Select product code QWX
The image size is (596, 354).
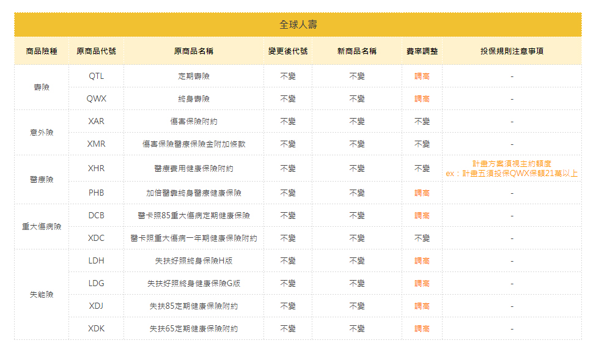[96, 98]
